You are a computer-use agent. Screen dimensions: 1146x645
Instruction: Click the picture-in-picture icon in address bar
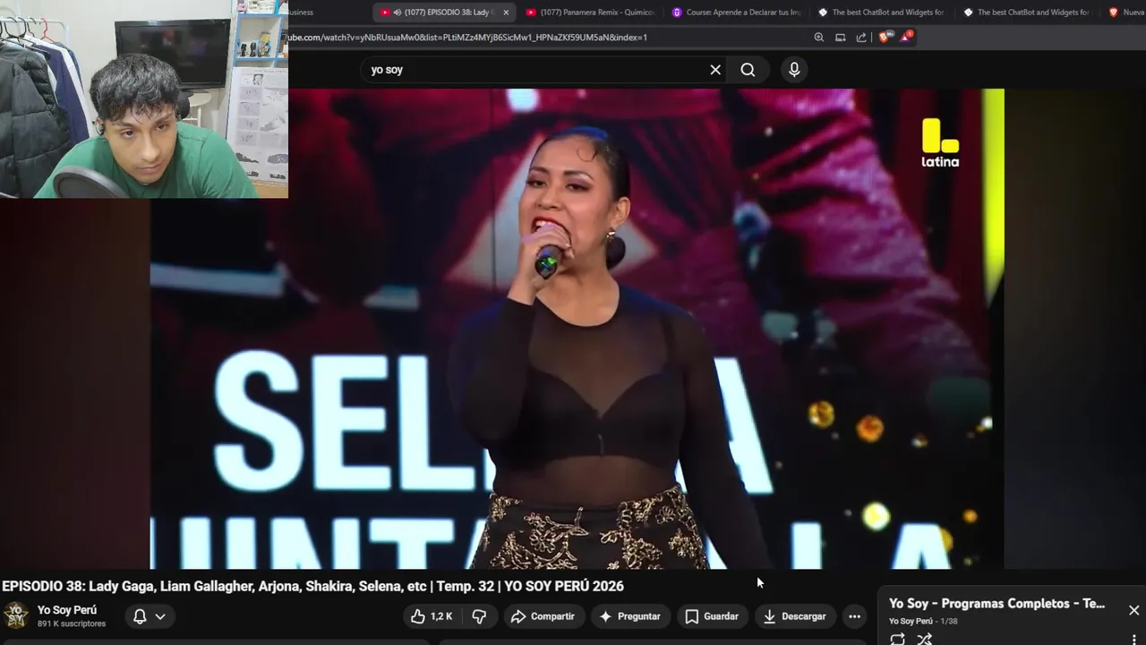point(841,38)
